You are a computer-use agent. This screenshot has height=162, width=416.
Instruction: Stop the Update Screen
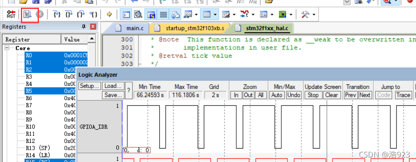313,95
